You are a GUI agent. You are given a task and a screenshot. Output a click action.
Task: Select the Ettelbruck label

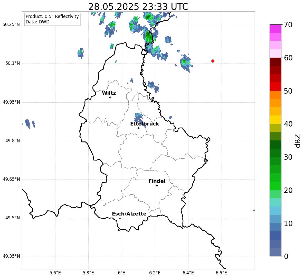(x=145, y=124)
